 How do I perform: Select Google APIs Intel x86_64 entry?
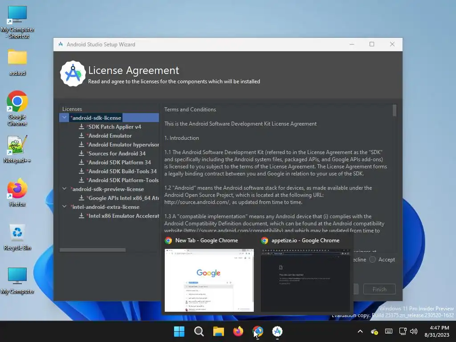coord(123,198)
